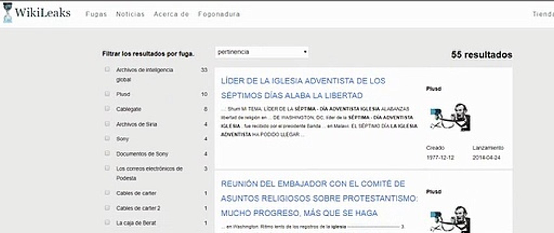Open the Fugas menu item
The image size is (554, 233).
[96, 14]
